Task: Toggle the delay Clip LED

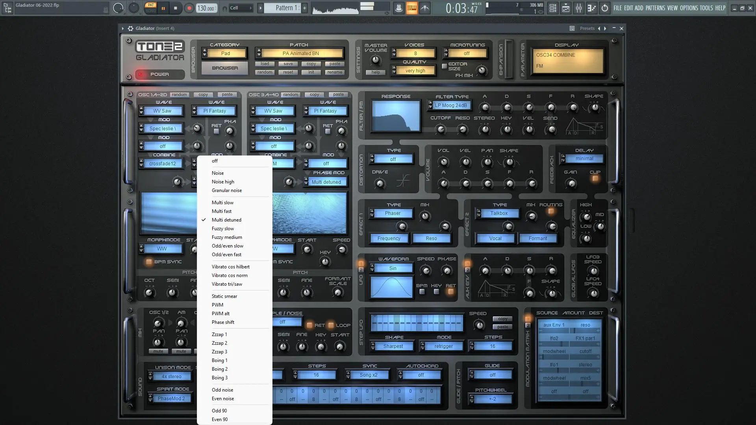Action: point(595,179)
